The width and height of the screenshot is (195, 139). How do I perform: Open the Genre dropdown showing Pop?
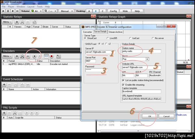coord(147,59)
